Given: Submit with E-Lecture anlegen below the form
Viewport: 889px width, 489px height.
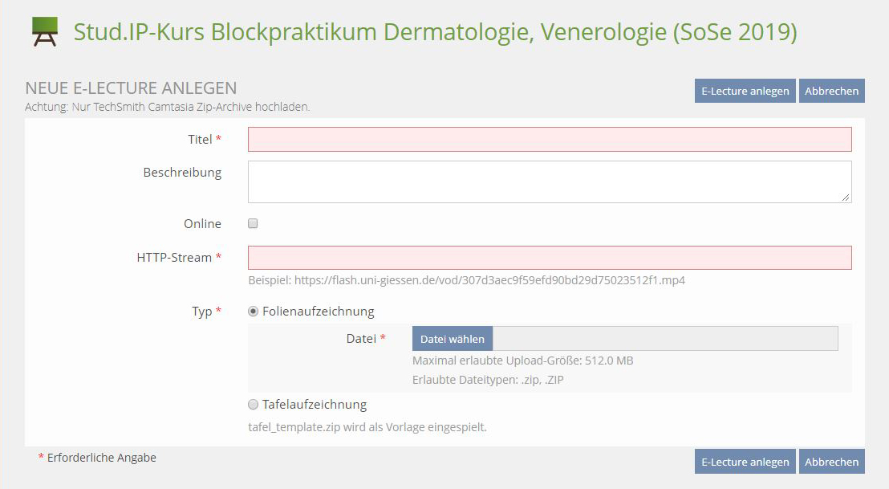Looking at the screenshot, I should (x=745, y=462).
